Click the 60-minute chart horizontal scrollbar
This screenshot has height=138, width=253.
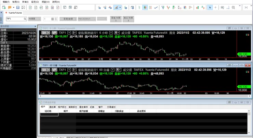pos(145,96)
